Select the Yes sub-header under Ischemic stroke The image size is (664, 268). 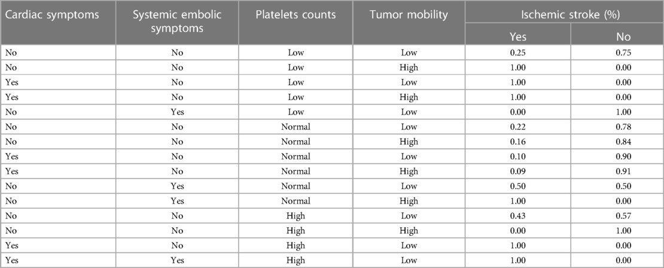pyautogui.click(x=518, y=37)
